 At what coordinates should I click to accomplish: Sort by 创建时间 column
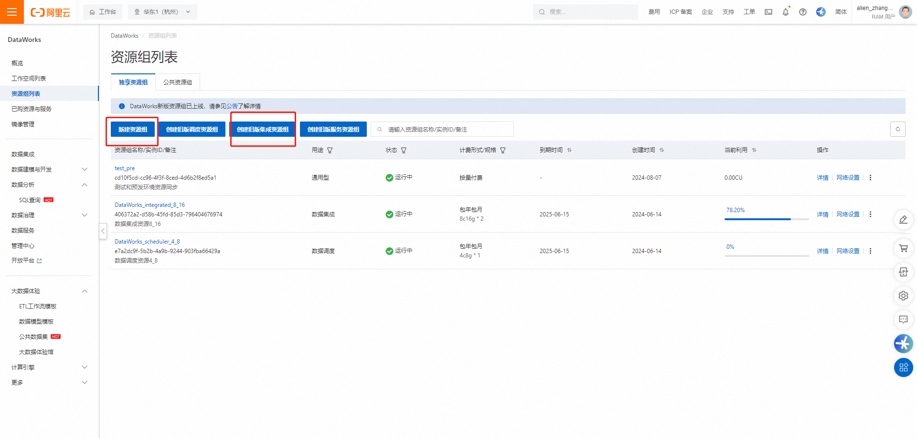pyautogui.click(x=661, y=150)
